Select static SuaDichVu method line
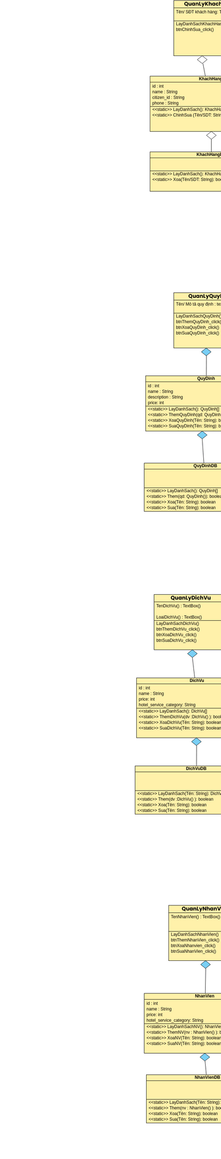Image resolution: width=221 pixels, height=1159 pixels. [180, 728]
